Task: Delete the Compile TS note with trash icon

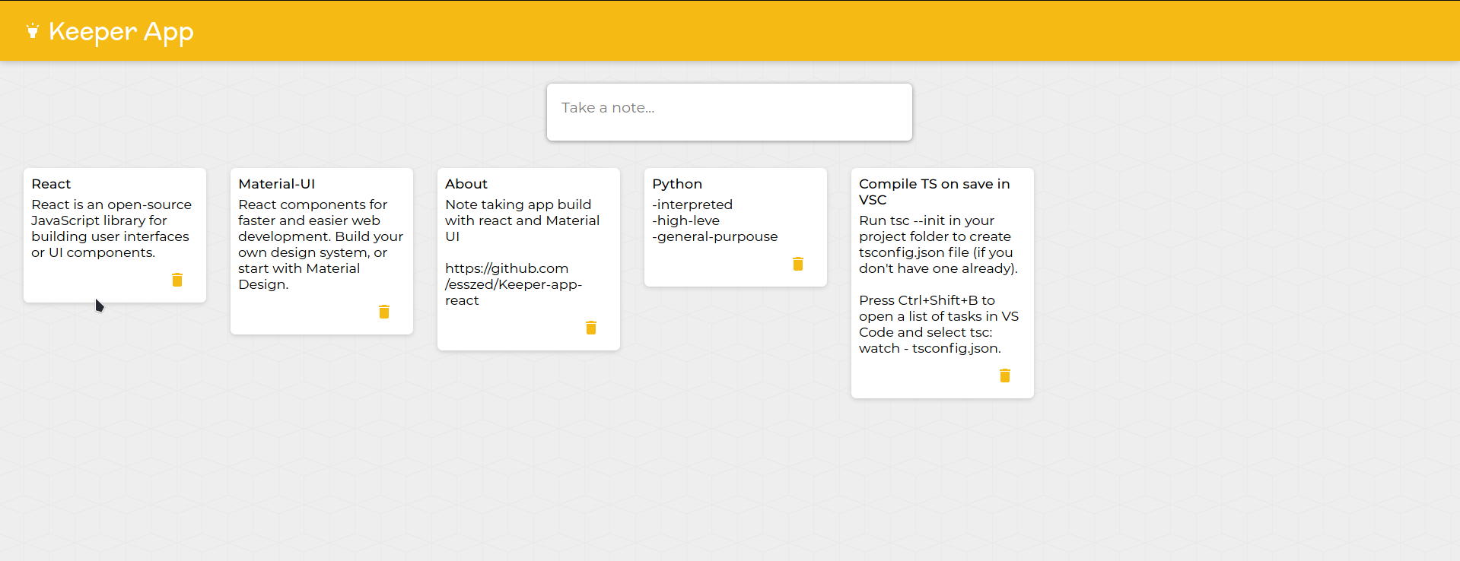Action: coord(1005,376)
